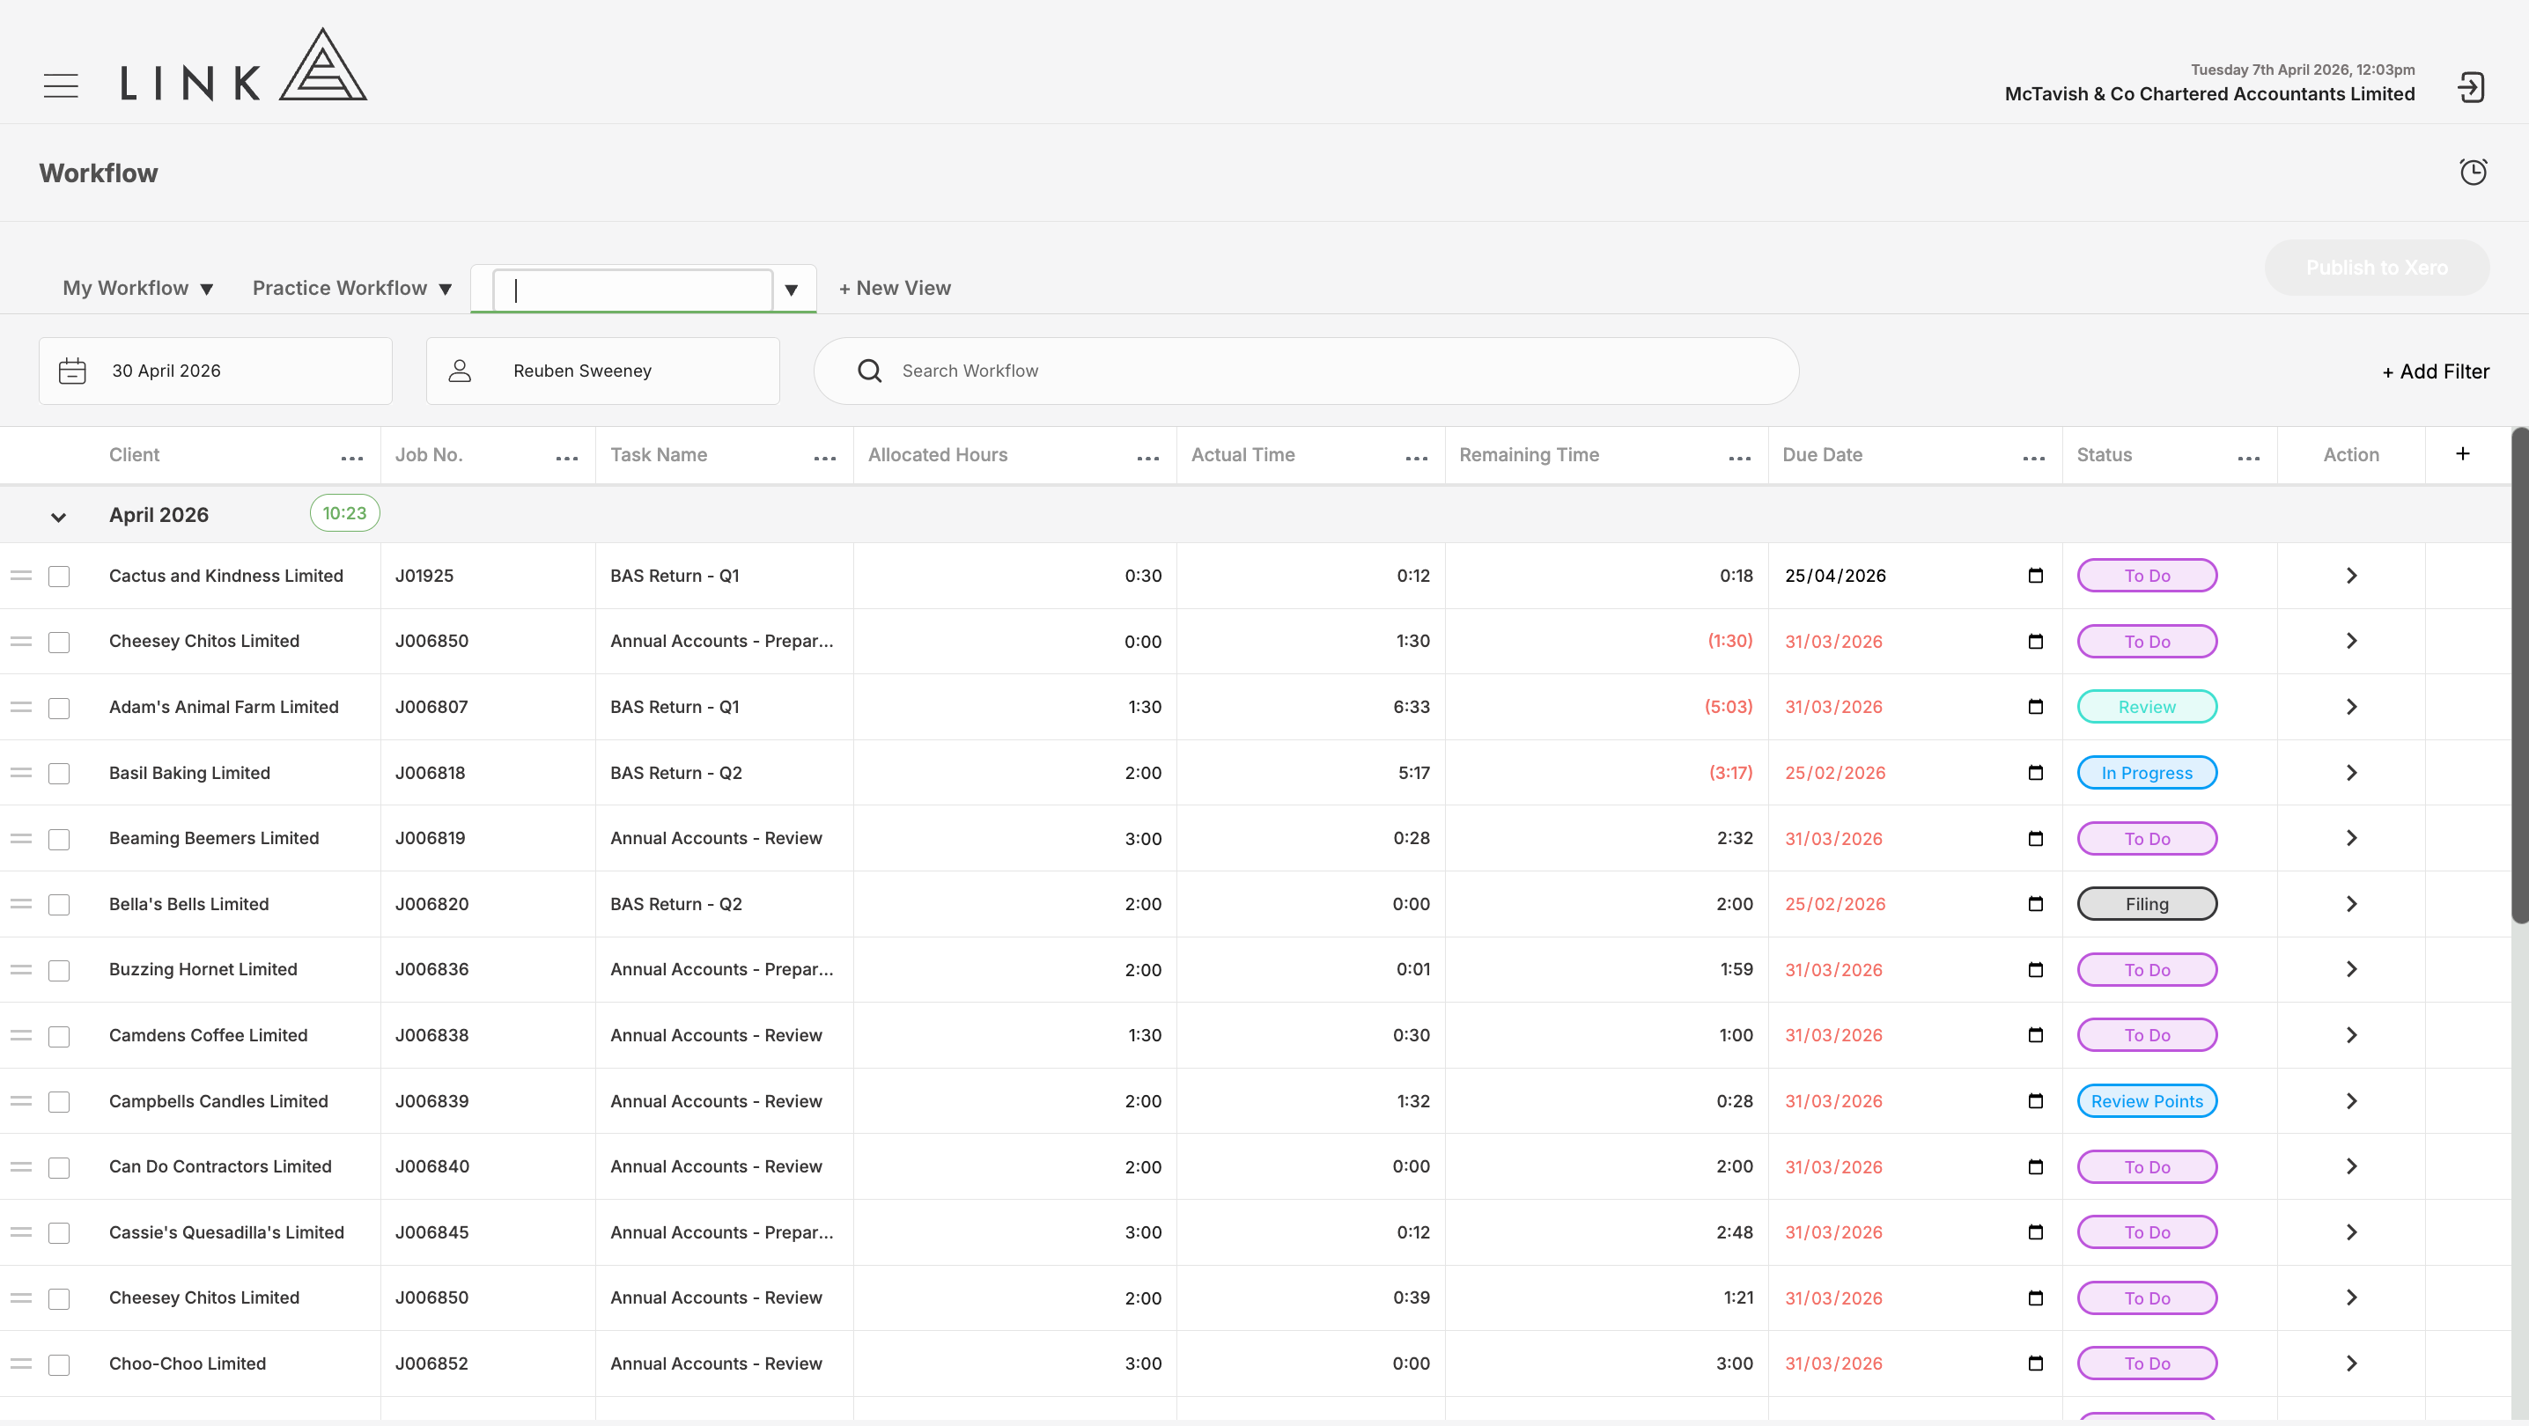Open the 30 April 2026 date filter
2529x1426 pixels.
coord(215,371)
